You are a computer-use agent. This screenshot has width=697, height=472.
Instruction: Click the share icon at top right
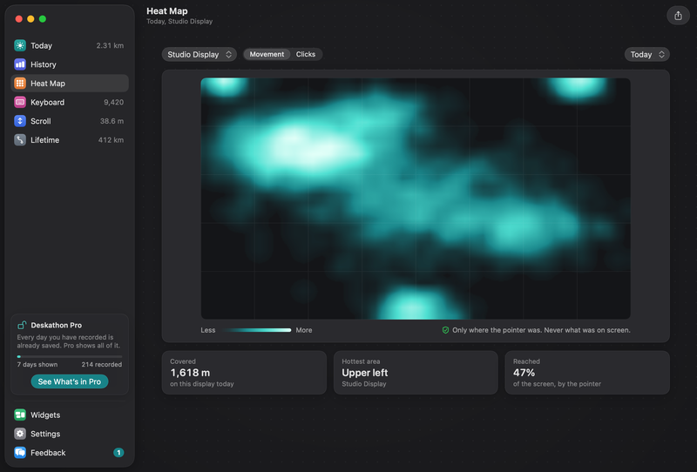(x=678, y=16)
